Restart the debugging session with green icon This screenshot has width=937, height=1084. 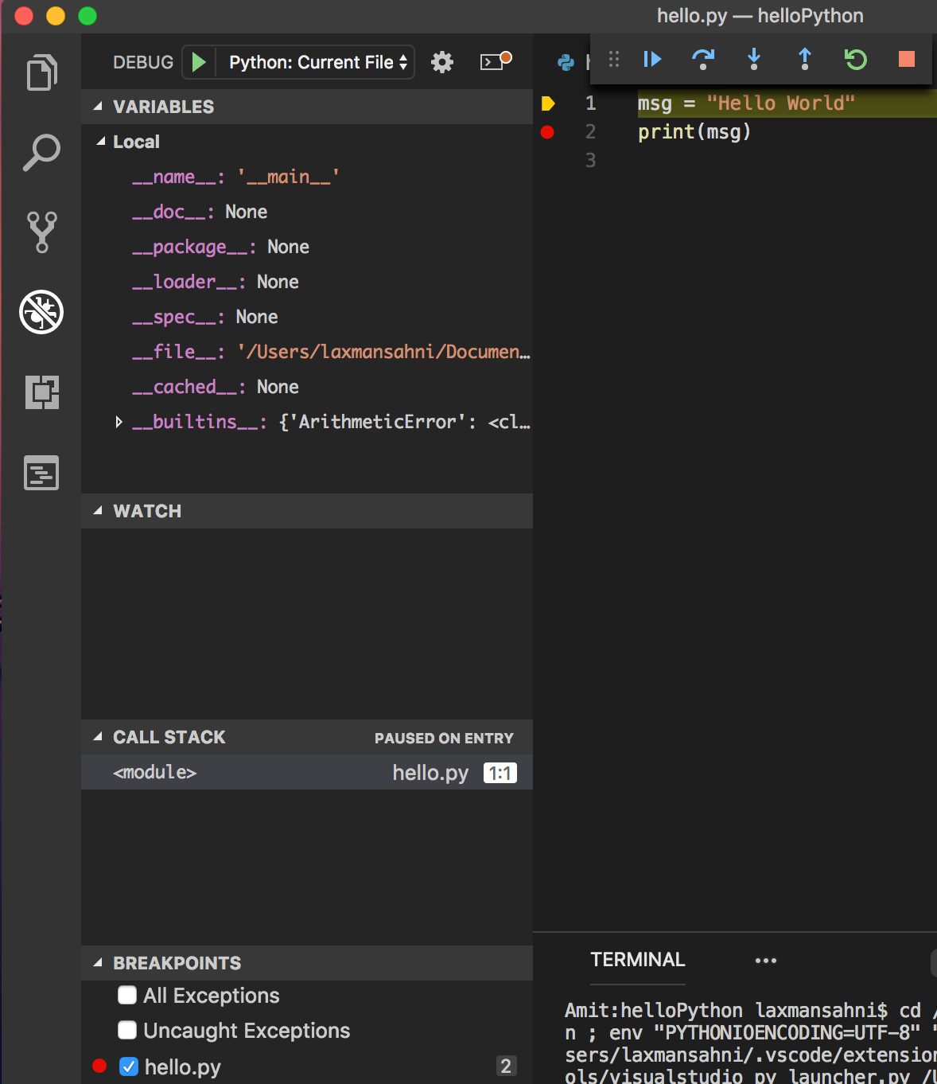coord(856,59)
